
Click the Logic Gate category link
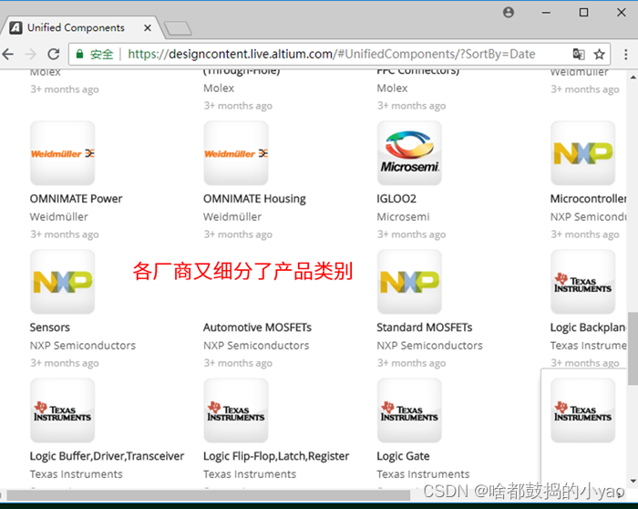click(x=403, y=456)
